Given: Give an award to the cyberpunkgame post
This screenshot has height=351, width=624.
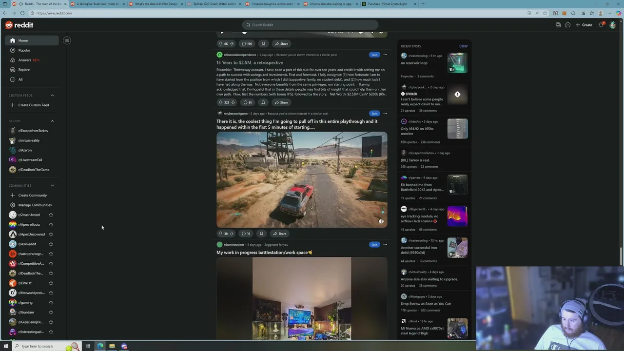Looking at the screenshot, I should click(x=262, y=234).
